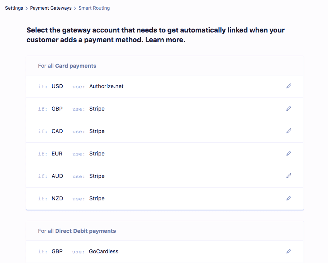Screen dimensions: 328x263
Task: Go to Settings in breadcrumb
Action: [14, 8]
